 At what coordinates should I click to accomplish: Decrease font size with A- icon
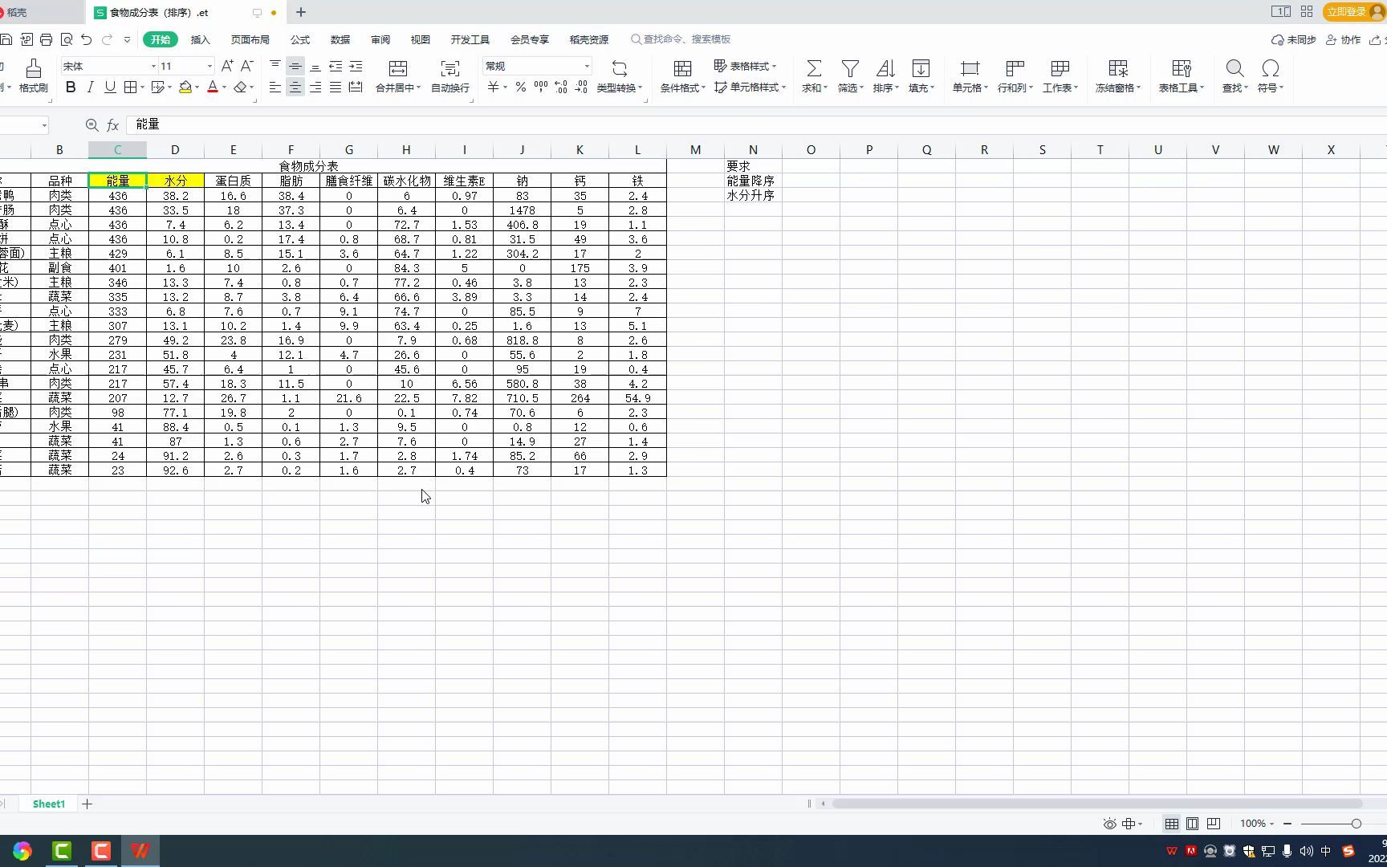(x=247, y=66)
